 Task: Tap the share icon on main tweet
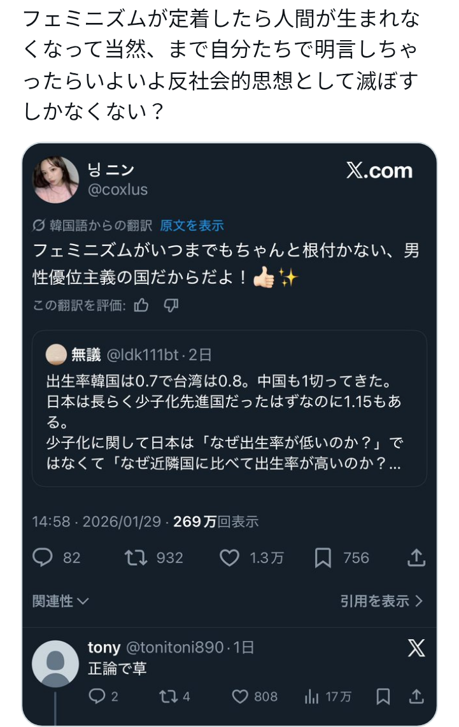pos(416,558)
